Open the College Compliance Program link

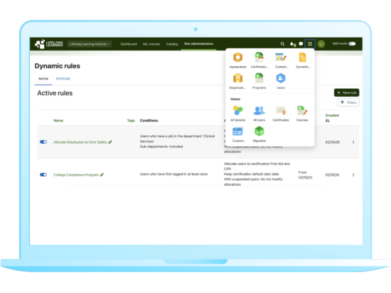pos(76,175)
